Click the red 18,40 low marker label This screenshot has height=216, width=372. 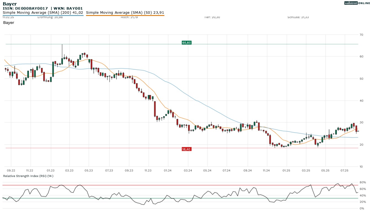[x=186, y=149]
